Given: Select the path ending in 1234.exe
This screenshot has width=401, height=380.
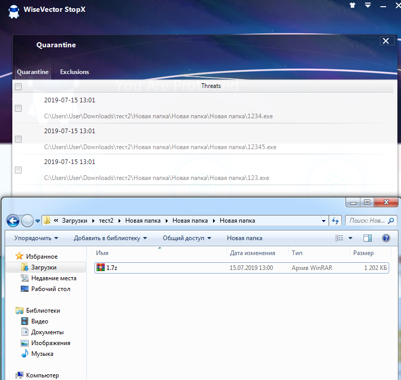Looking at the screenshot, I should coord(158,116).
